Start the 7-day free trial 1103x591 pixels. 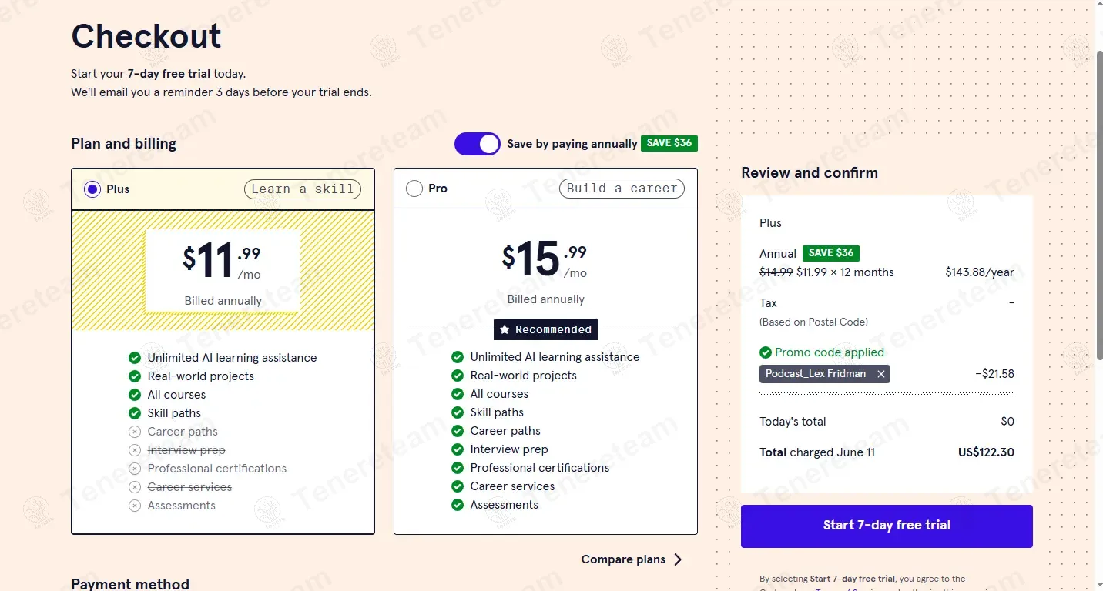[887, 526]
